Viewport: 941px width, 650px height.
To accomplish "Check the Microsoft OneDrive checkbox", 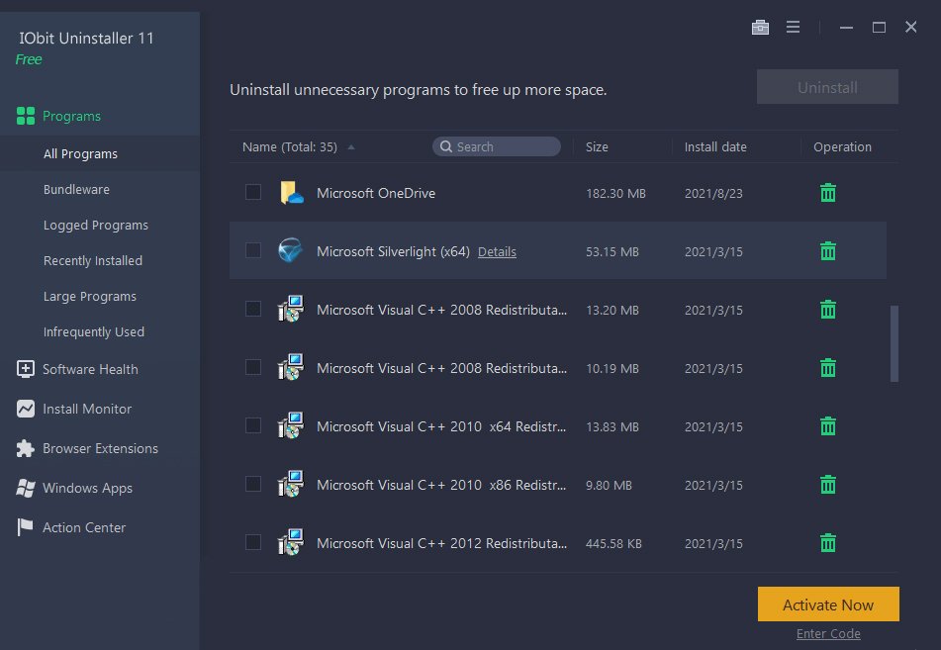I will point(253,193).
